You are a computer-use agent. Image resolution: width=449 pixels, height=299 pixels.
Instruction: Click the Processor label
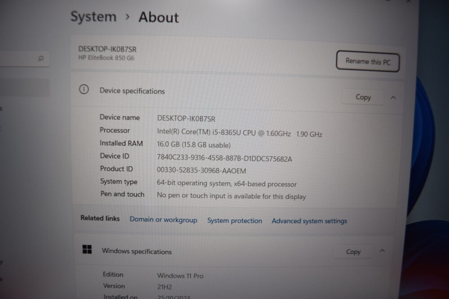pos(114,130)
